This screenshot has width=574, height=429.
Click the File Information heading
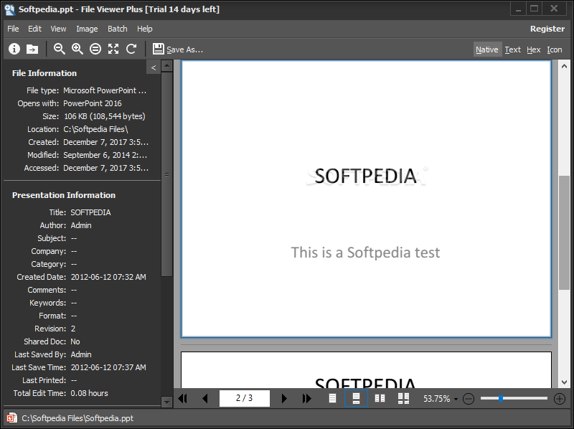[x=44, y=73]
